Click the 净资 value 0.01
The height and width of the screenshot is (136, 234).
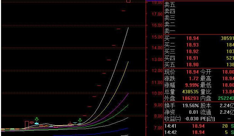pyautogui.click(x=194, y=112)
